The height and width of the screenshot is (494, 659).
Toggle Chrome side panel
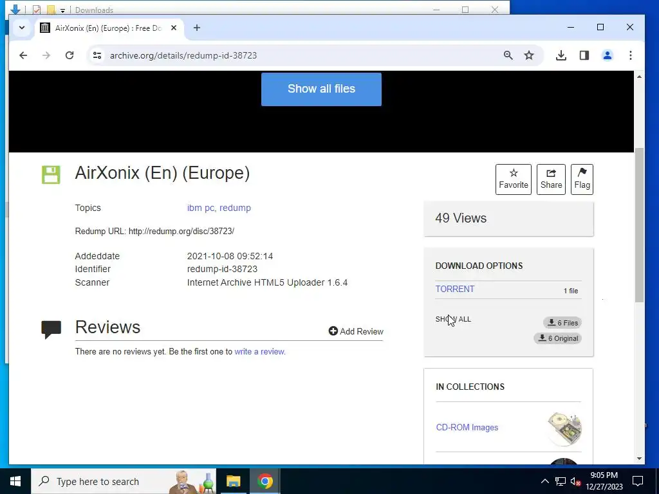point(584,55)
